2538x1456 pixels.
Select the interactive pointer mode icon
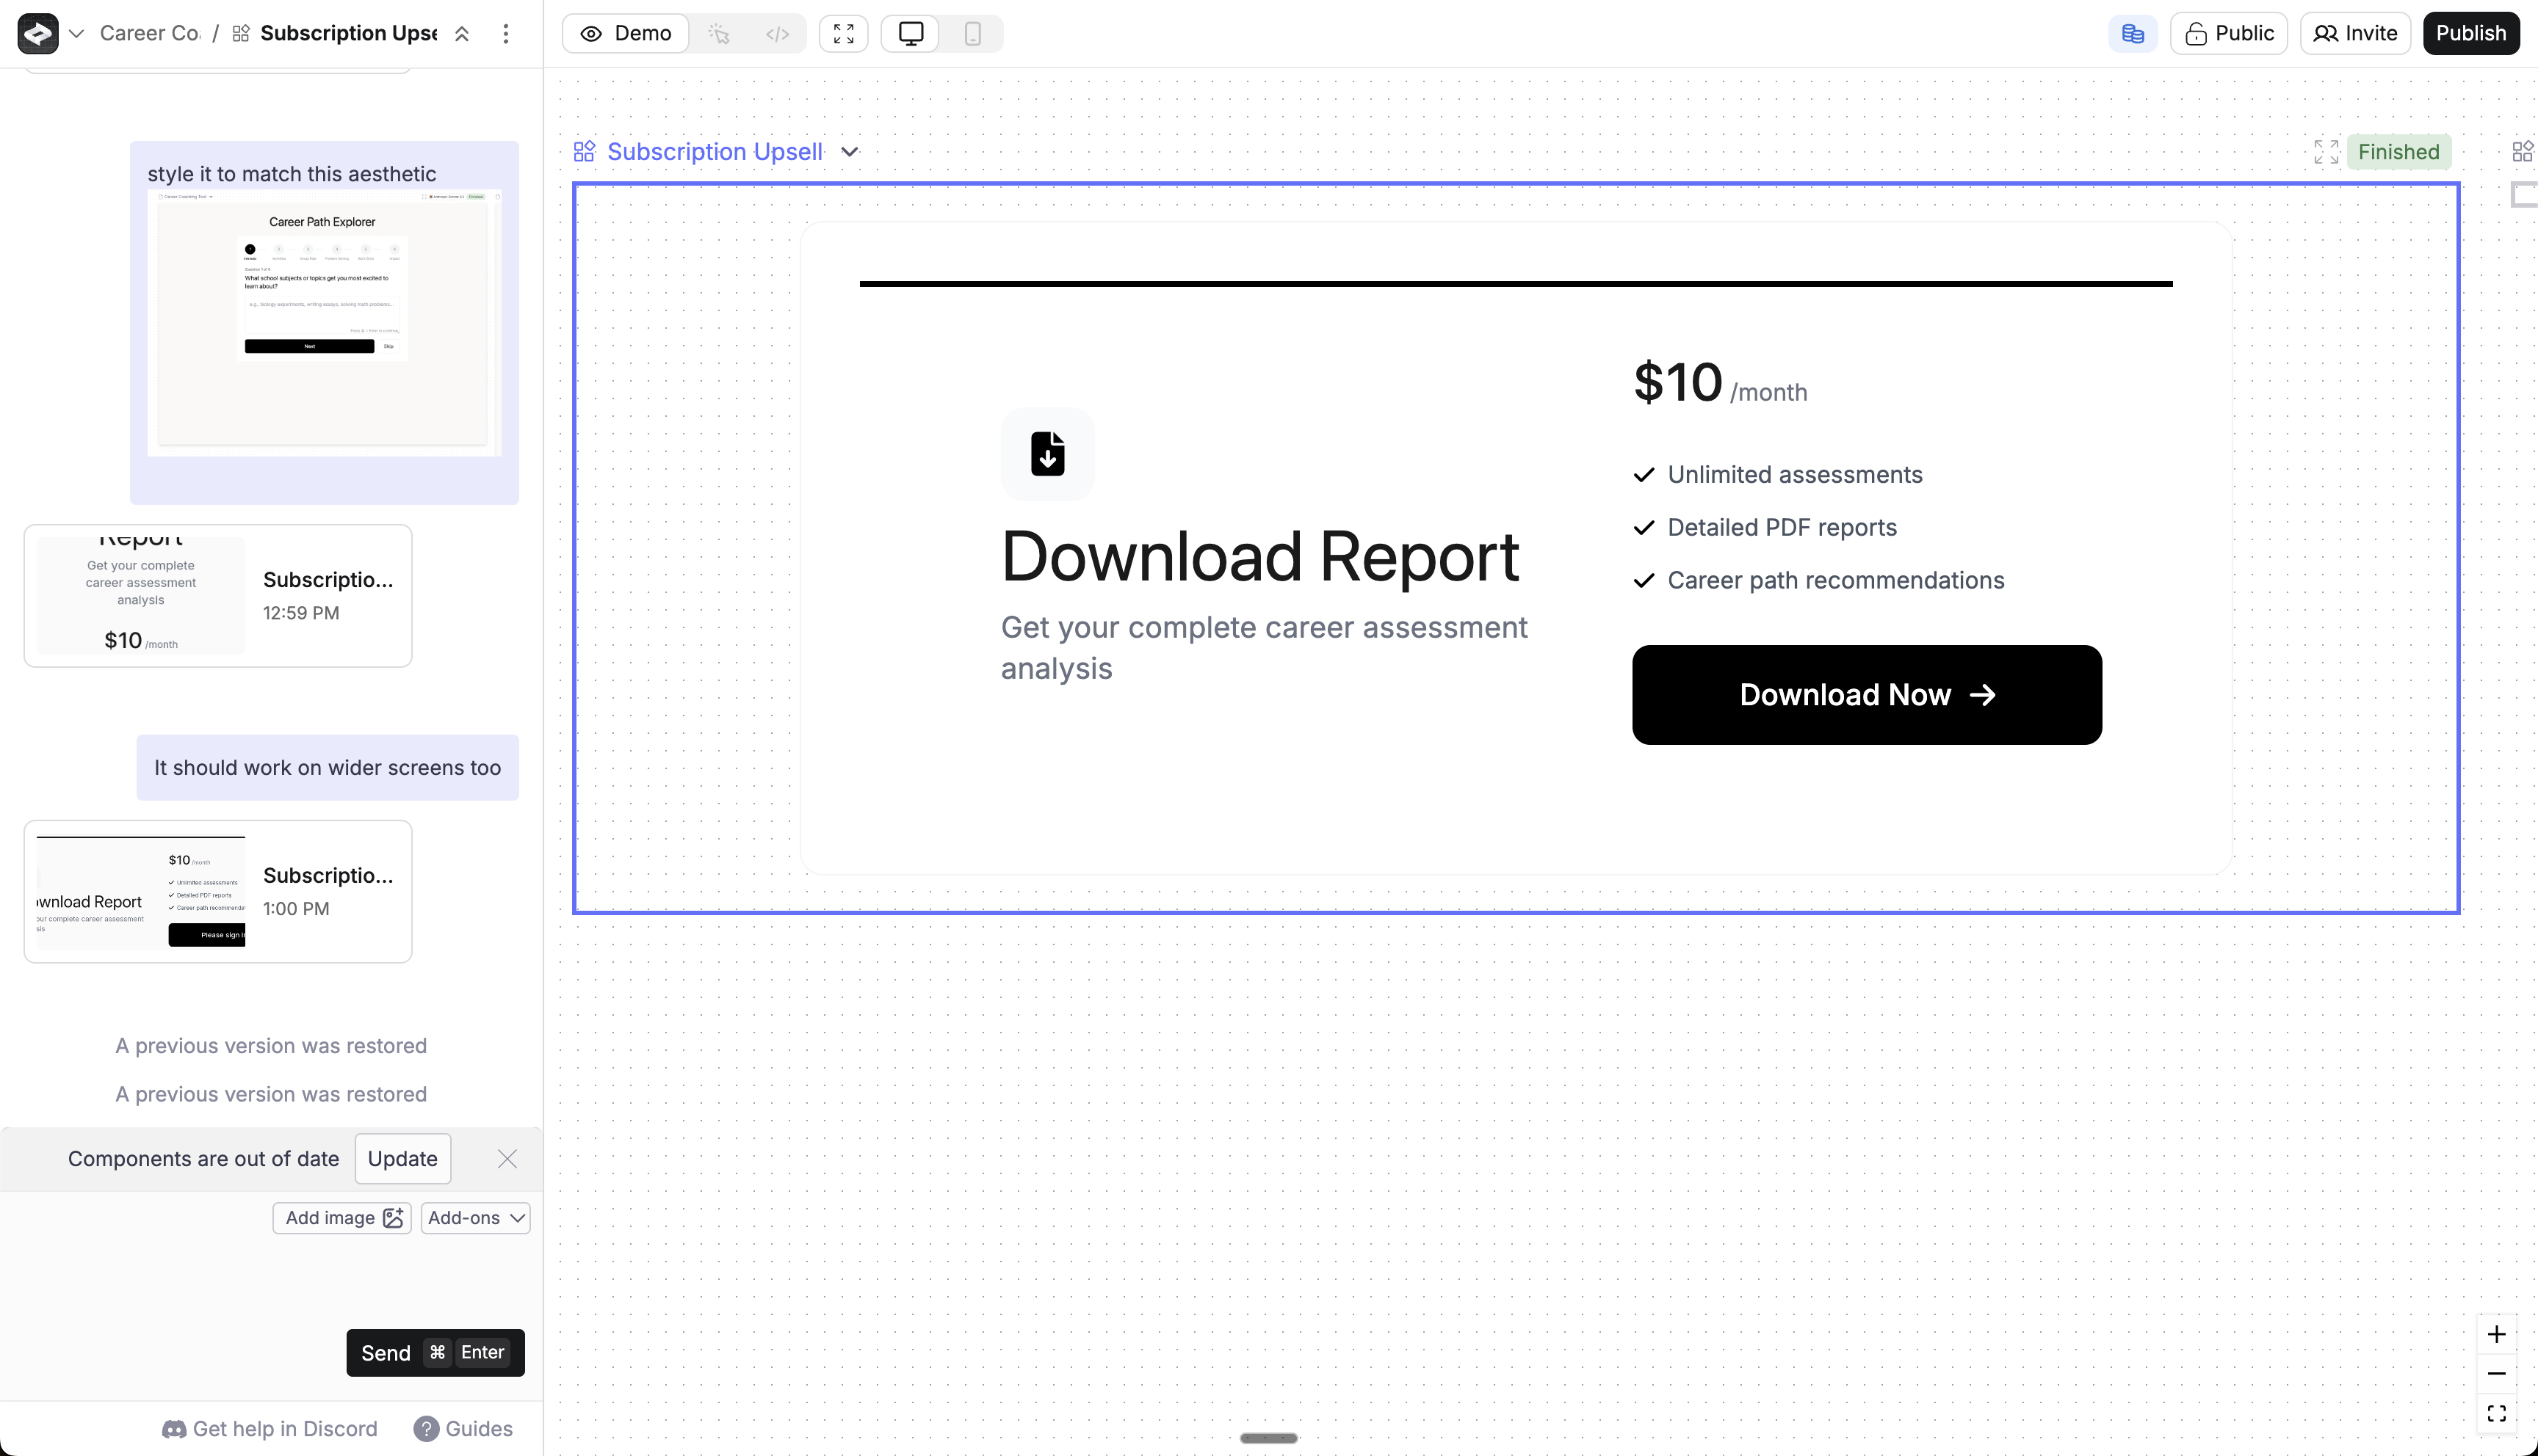[719, 34]
